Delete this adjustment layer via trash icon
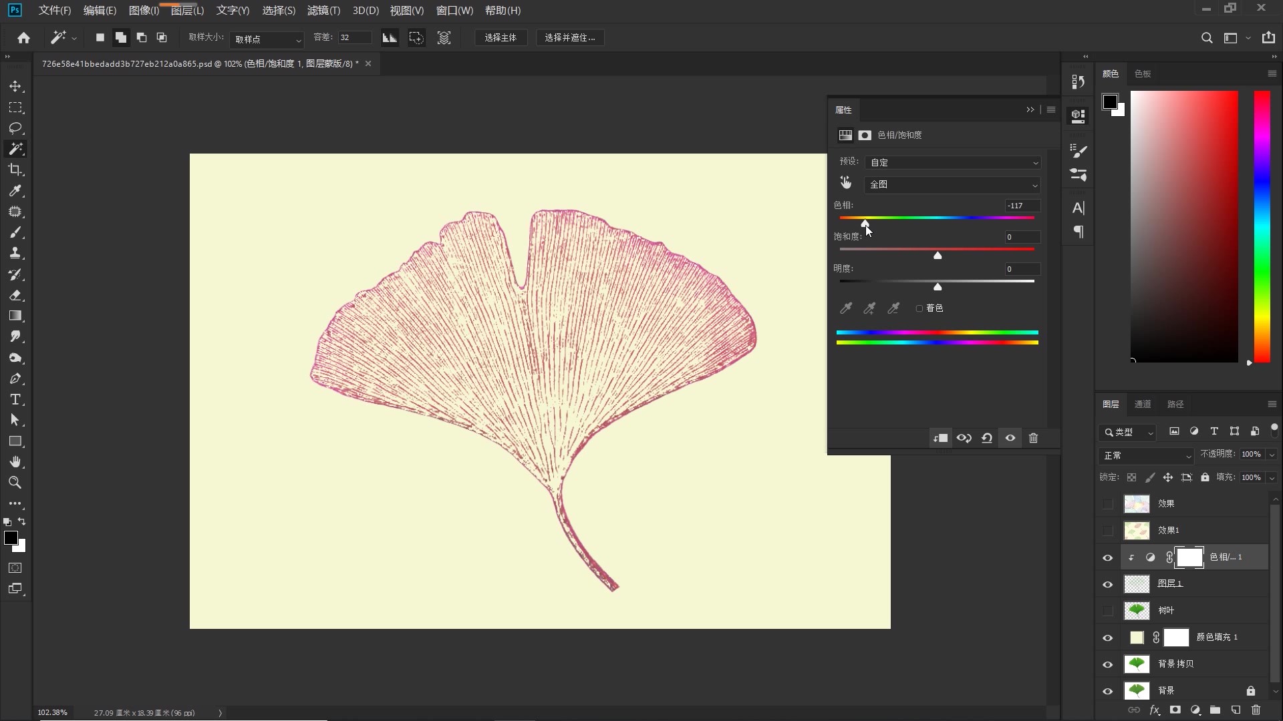The height and width of the screenshot is (721, 1283). (1033, 438)
